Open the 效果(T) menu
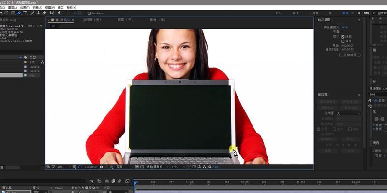 (x=25, y=8)
